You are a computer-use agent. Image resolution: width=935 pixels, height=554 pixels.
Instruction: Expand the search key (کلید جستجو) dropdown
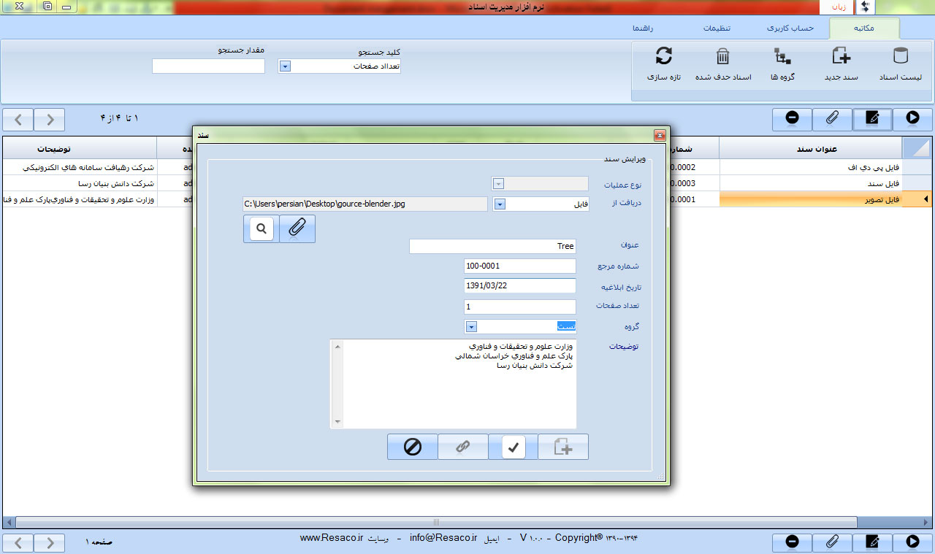pos(286,66)
